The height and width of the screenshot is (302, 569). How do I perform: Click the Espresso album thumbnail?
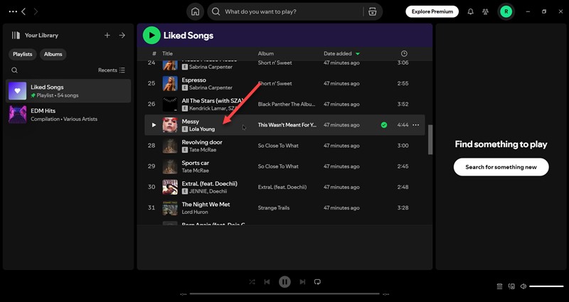(170, 83)
